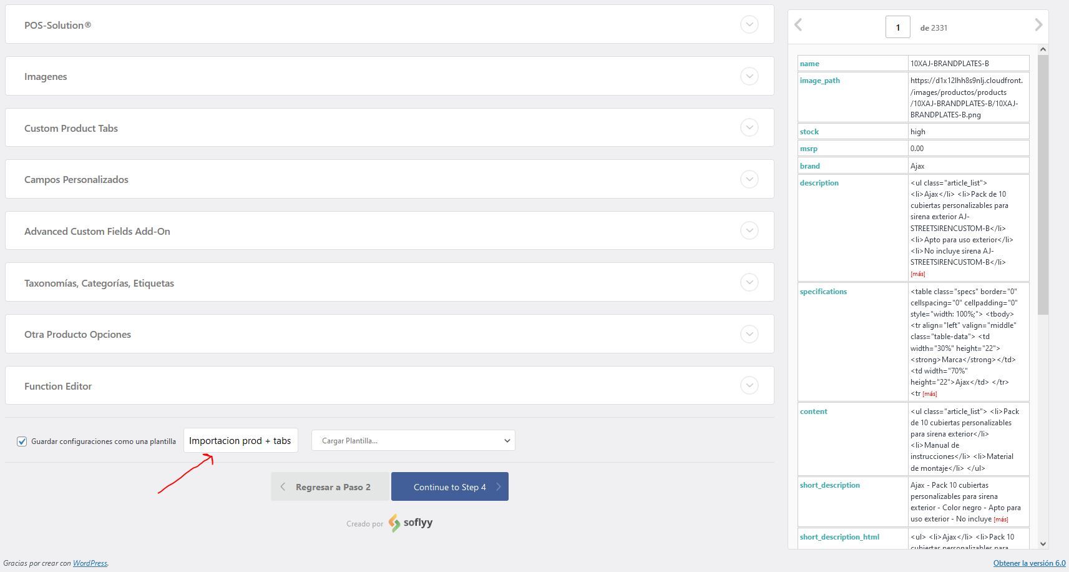Viewport: 1069px width, 572px height.
Task: Open the WordPress footer link
Action: tap(90, 563)
